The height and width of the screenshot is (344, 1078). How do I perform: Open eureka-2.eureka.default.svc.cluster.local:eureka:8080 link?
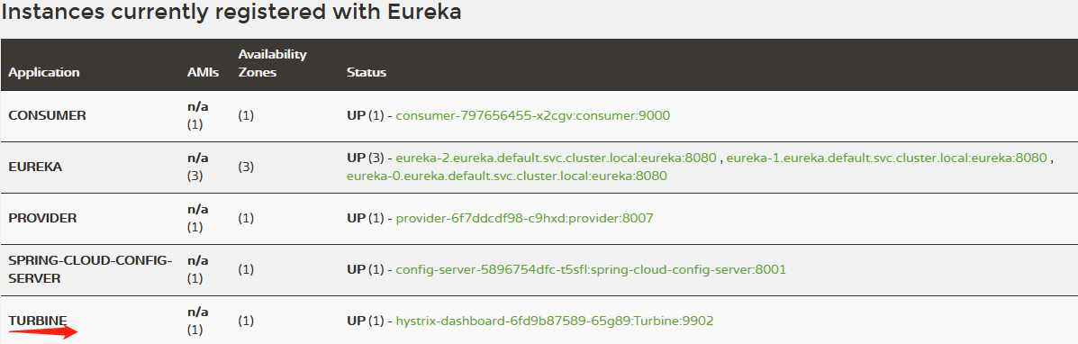click(x=557, y=158)
